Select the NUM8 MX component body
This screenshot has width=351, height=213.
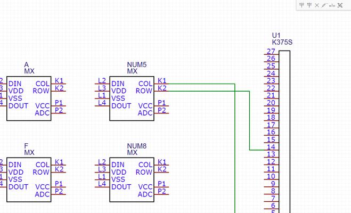click(132, 179)
